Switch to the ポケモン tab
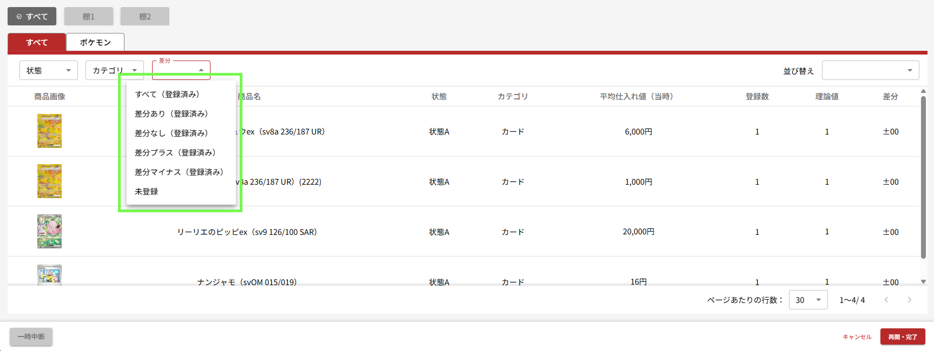Viewport: 934px width, 351px height. click(x=95, y=42)
